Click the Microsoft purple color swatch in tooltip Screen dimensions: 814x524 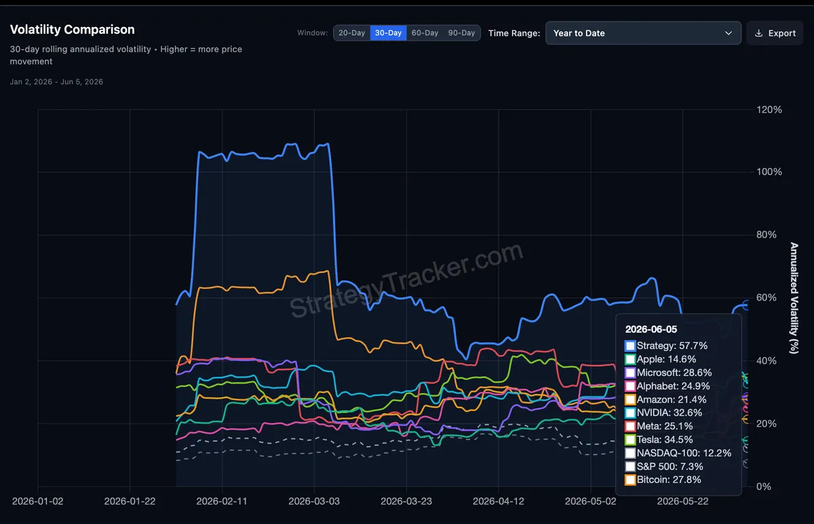pyautogui.click(x=630, y=373)
